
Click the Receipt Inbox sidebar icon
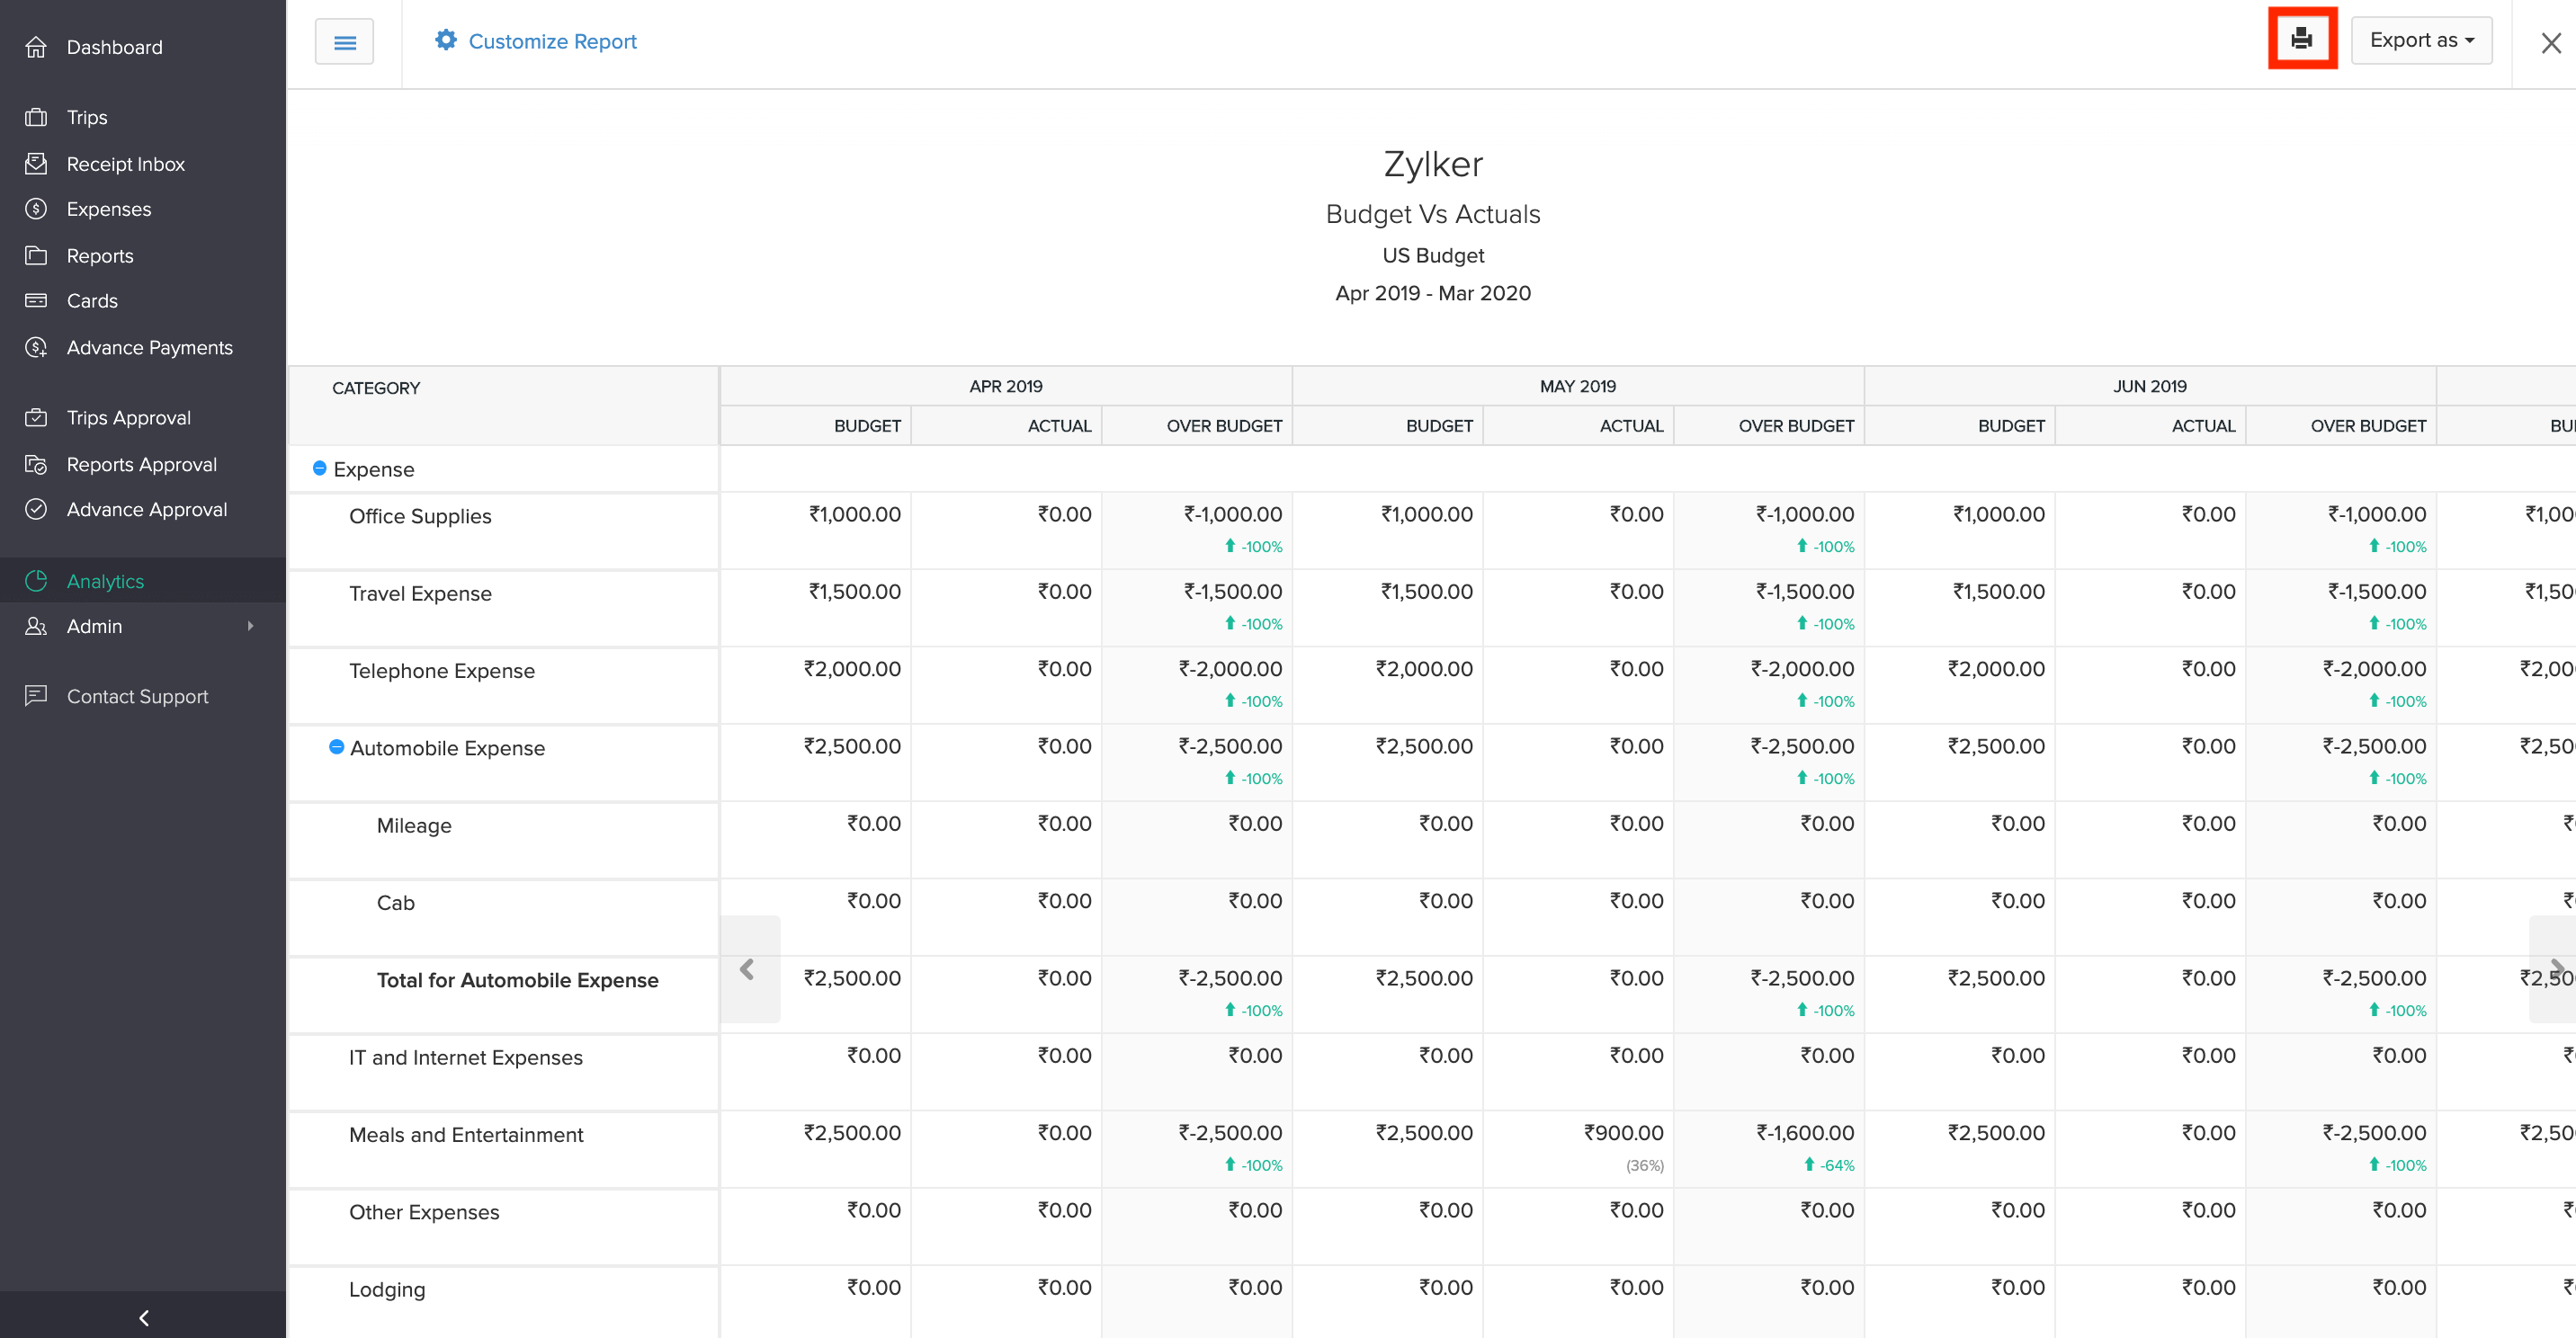click(x=36, y=163)
